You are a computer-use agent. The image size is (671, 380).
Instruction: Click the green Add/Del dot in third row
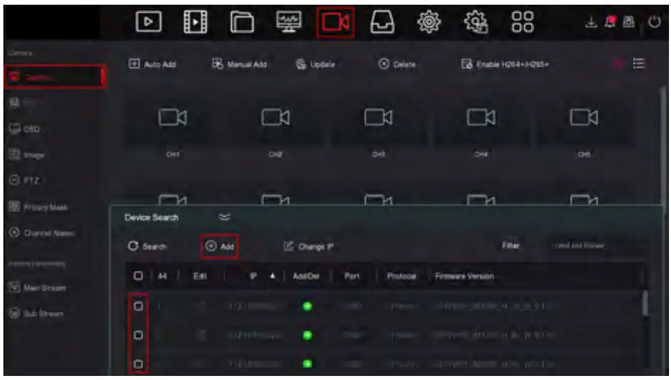[x=308, y=364]
